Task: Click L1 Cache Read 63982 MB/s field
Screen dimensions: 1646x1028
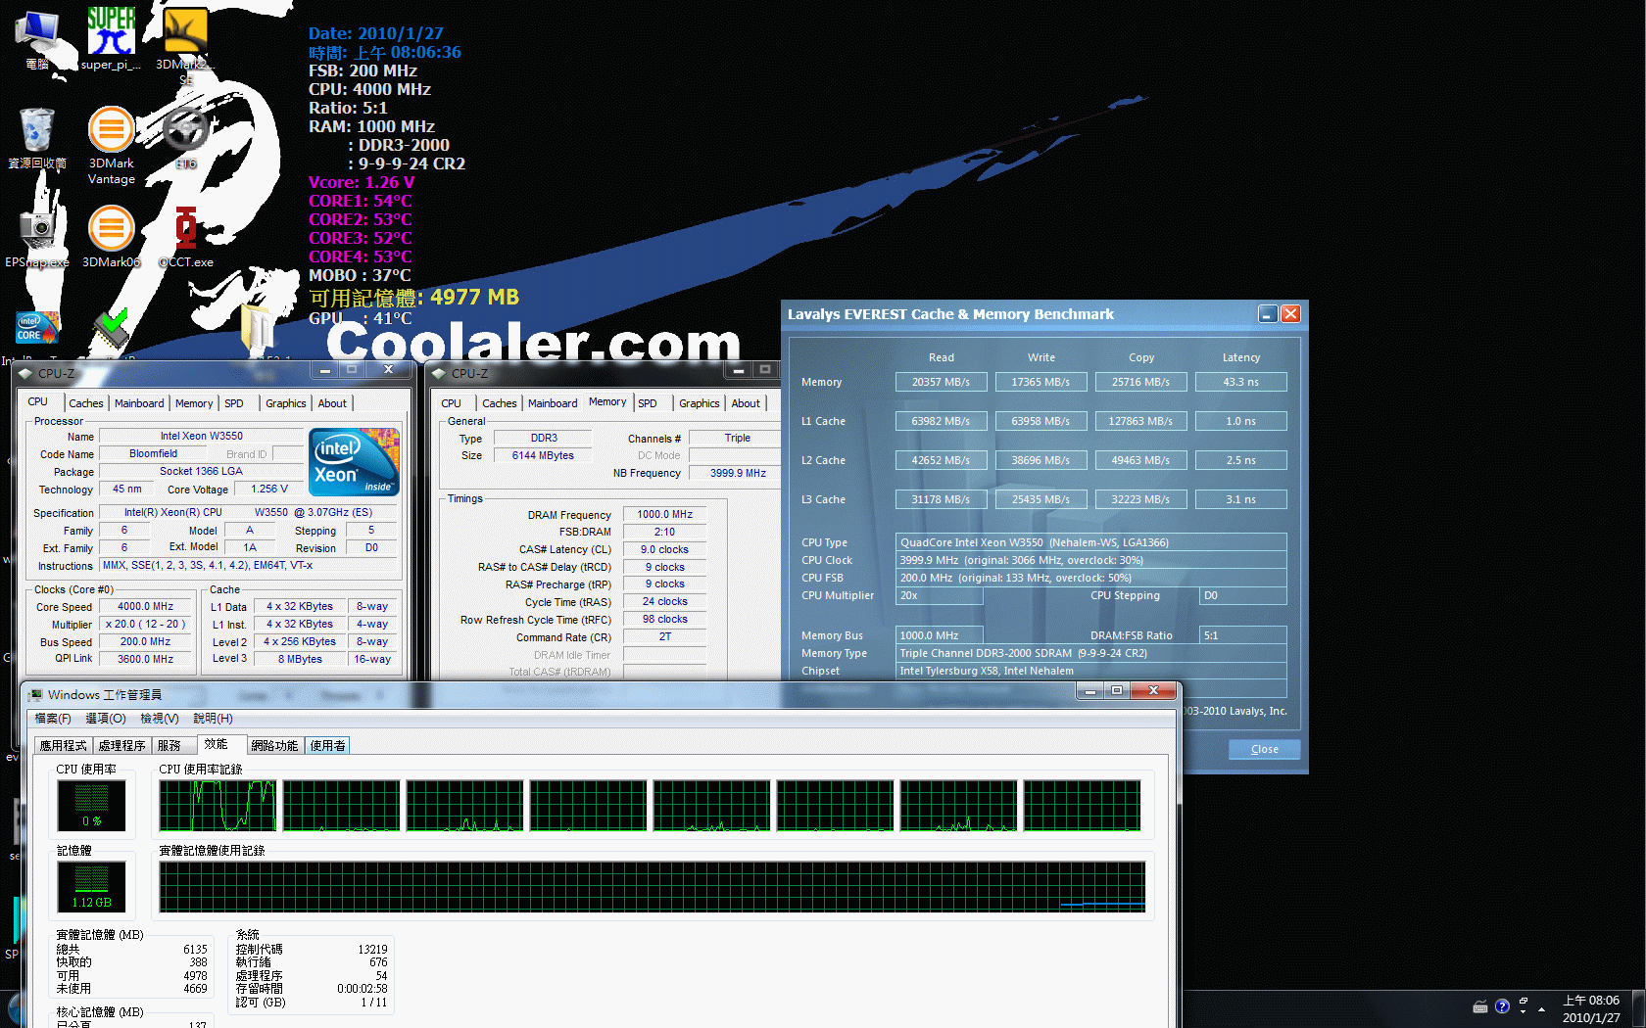Action: (x=941, y=421)
